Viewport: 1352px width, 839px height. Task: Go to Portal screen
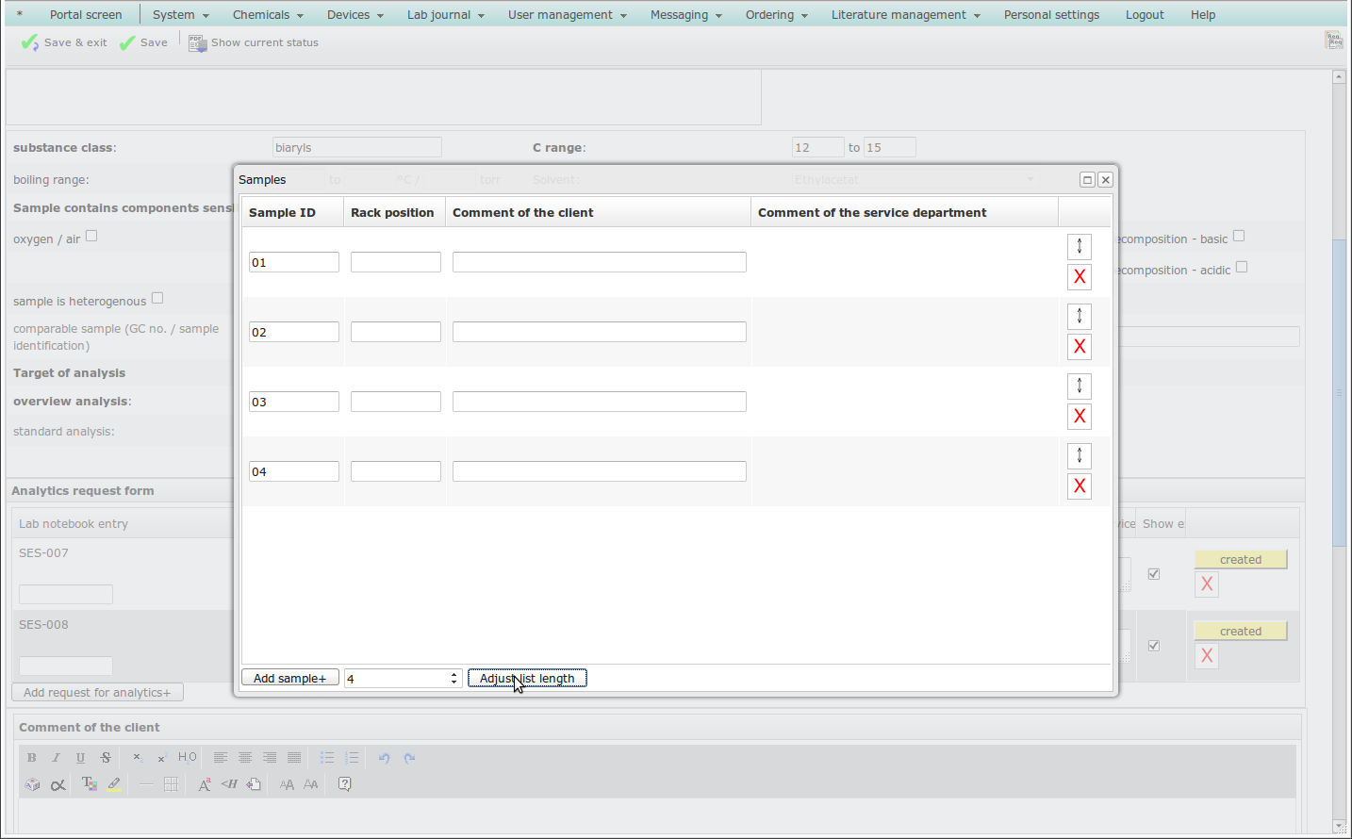86,15
